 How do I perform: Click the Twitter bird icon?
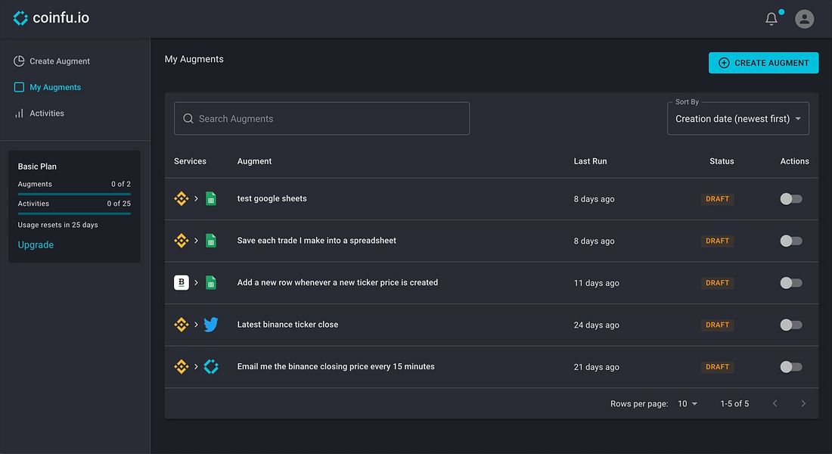[211, 325]
